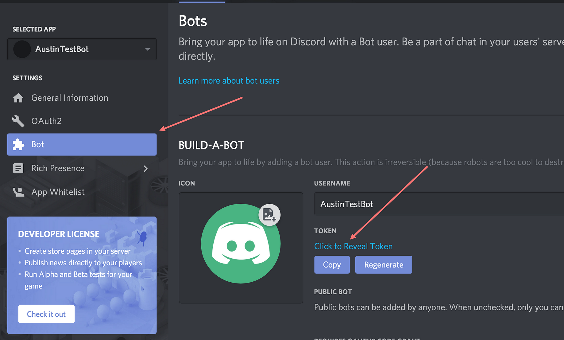The width and height of the screenshot is (564, 340).
Task: Click the green Discord bot icon image
Action: click(241, 244)
